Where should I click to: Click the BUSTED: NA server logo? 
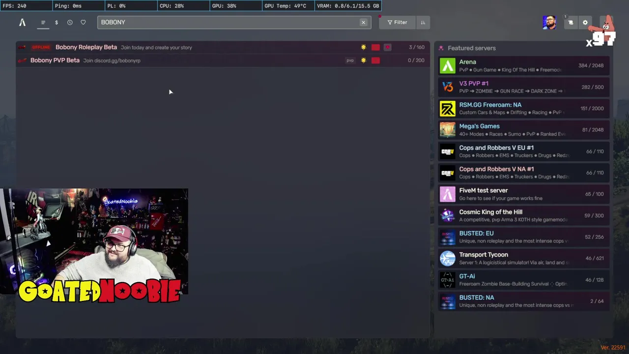(447, 301)
